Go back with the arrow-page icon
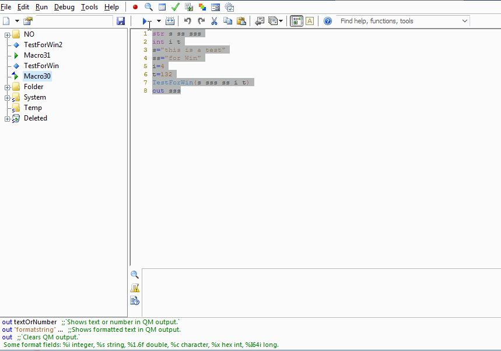The height and width of the screenshot is (351, 501). point(260,21)
